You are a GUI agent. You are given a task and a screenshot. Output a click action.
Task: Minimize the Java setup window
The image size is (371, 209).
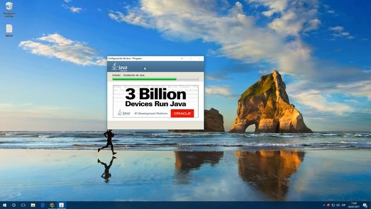click(181, 58)
